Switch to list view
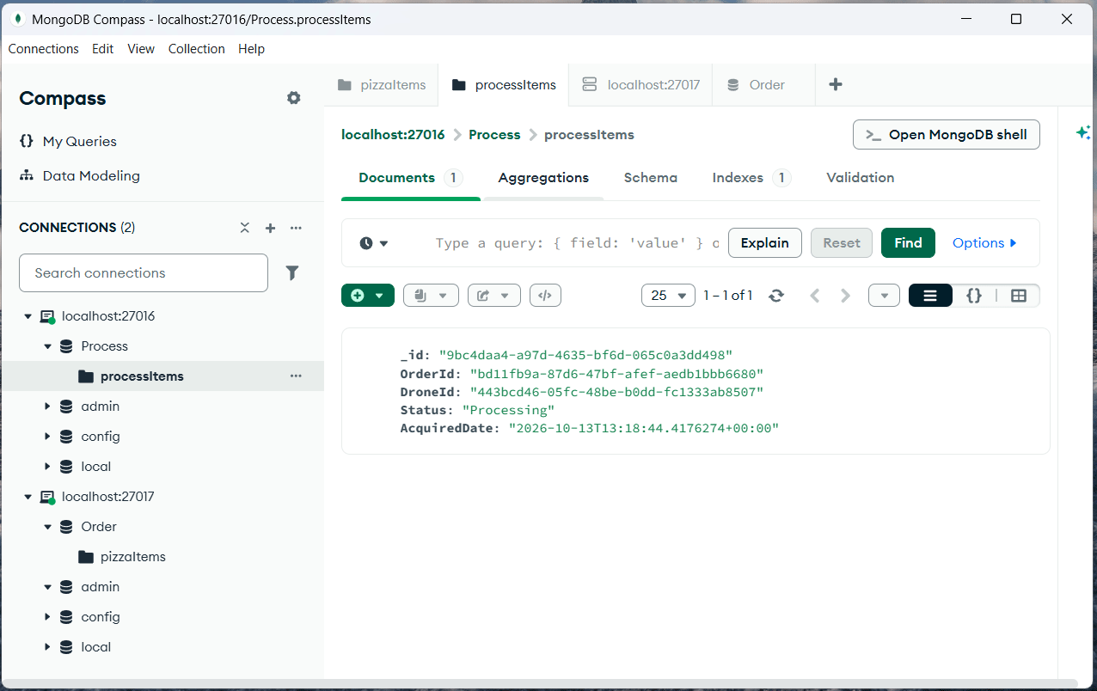Viewport: 1097px width, 691px height. coord(930,296)
